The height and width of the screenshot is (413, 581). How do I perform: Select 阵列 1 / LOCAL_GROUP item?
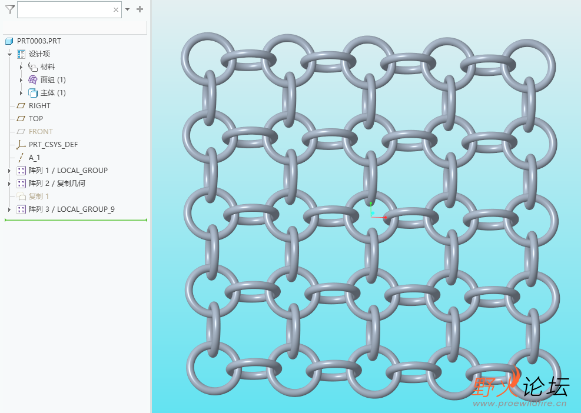pyautogui.click(x=68, y=171)
